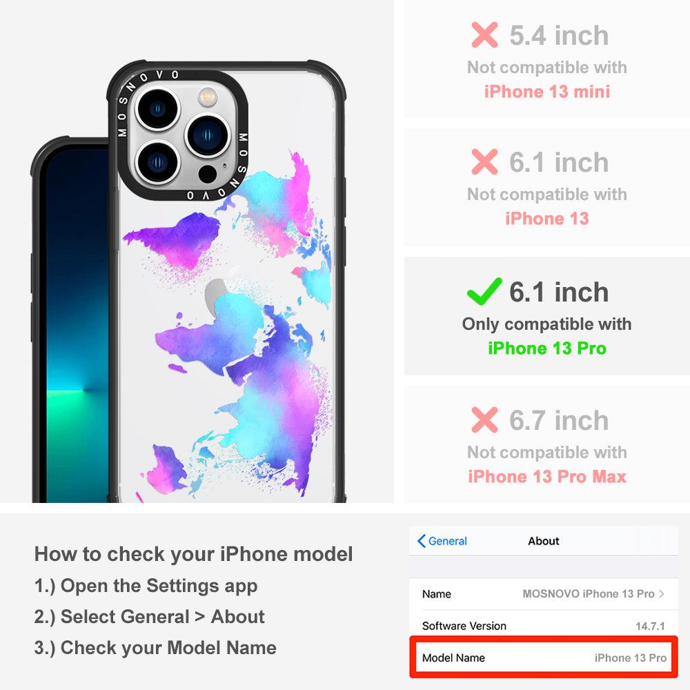Click the iPhone 13 Pro Max red label

547,476
